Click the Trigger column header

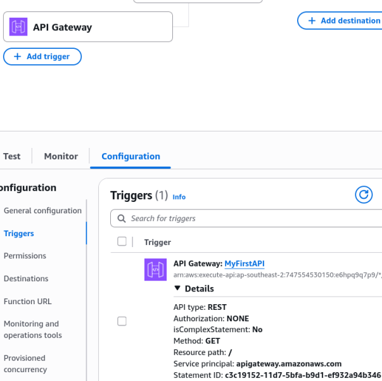point(157,243)
